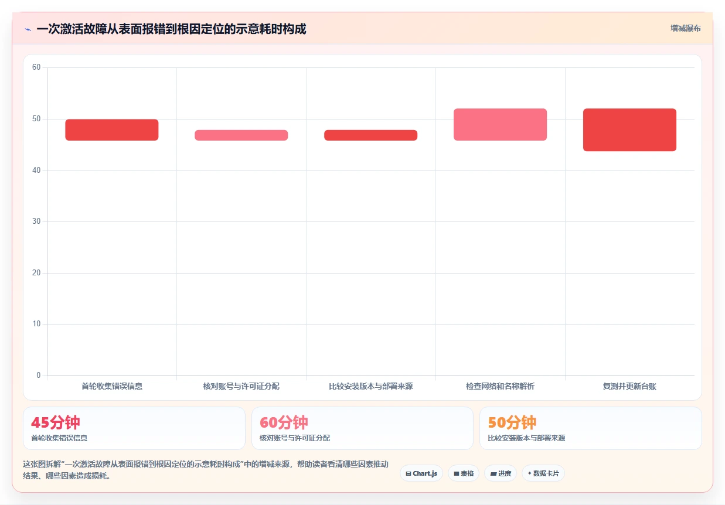
Task: Click x-axis label 复测并更新台账
Action: [x=630, y=387]
